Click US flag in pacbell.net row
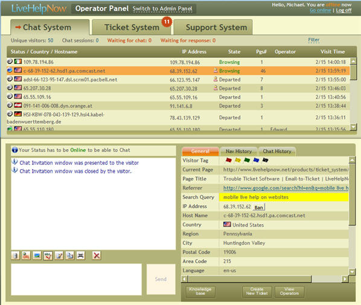This screenshot has width=361, height=305. [18, 79]
